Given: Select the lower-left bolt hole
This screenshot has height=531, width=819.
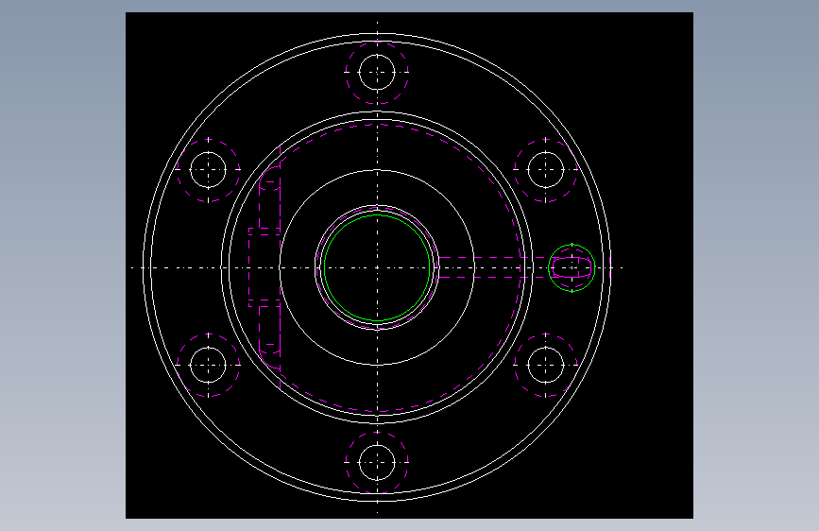Looking at the screenshot, I should (209, 365).
